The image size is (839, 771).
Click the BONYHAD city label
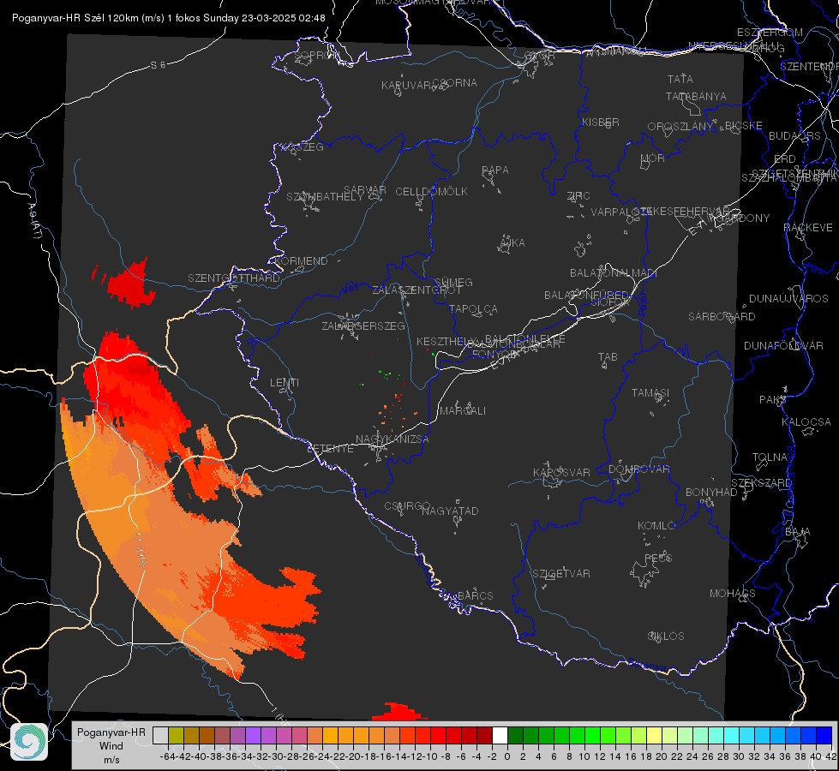tap(711, 493)
